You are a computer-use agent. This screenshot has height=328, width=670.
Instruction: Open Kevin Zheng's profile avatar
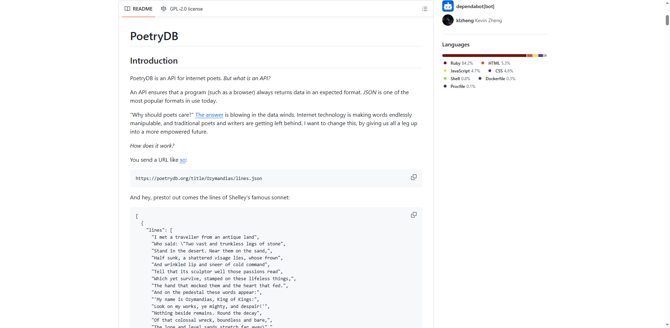tap(447, 20)
